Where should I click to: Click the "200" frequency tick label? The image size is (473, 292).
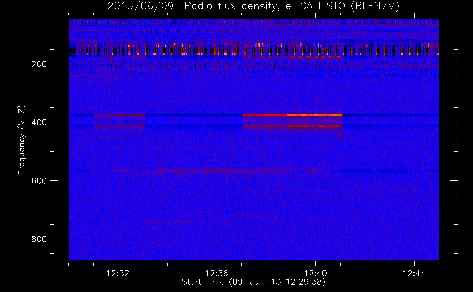coord(39,64)
